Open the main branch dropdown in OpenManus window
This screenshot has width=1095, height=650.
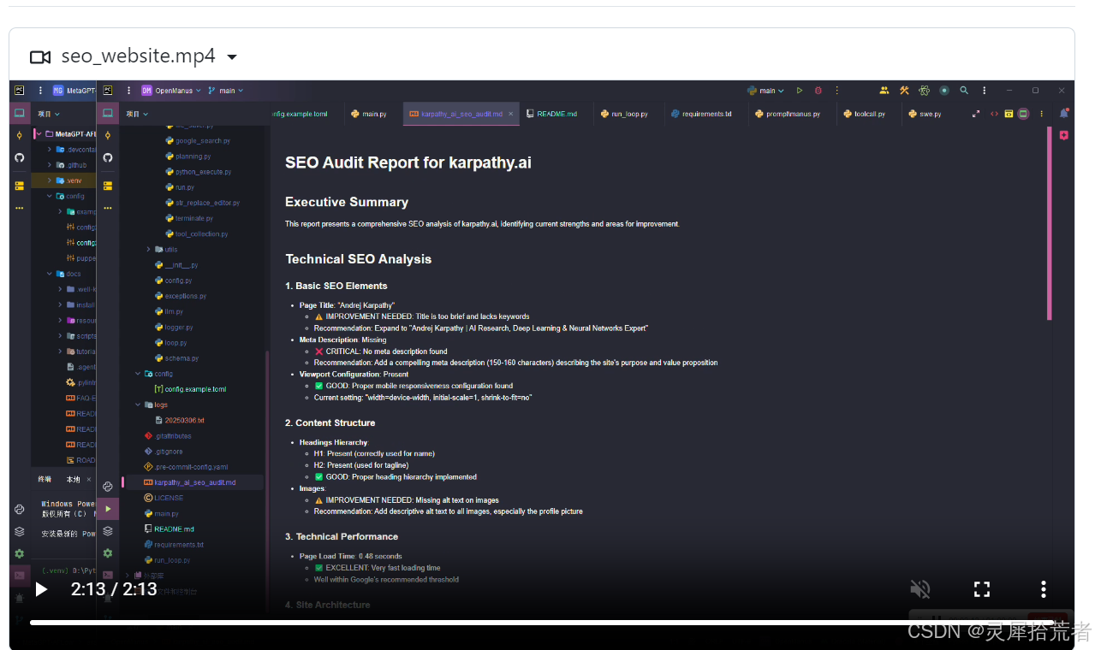pos(227,91)
